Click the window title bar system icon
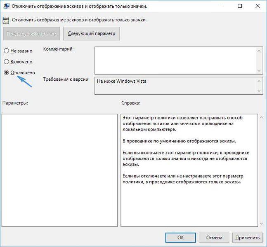267x247 pixels. tap(6, 6)
